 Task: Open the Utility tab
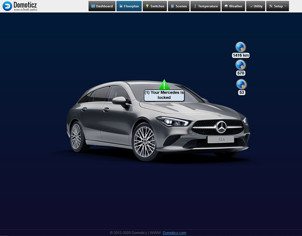coord(256,6)
